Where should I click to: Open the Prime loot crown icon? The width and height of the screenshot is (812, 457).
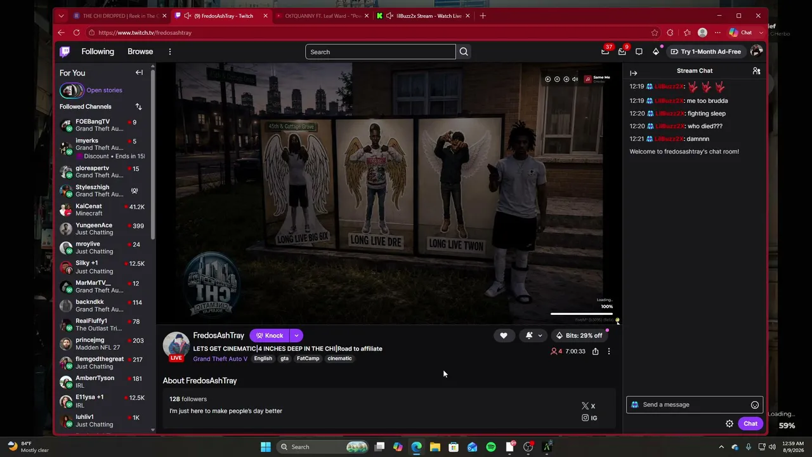[x=605, y=52]
